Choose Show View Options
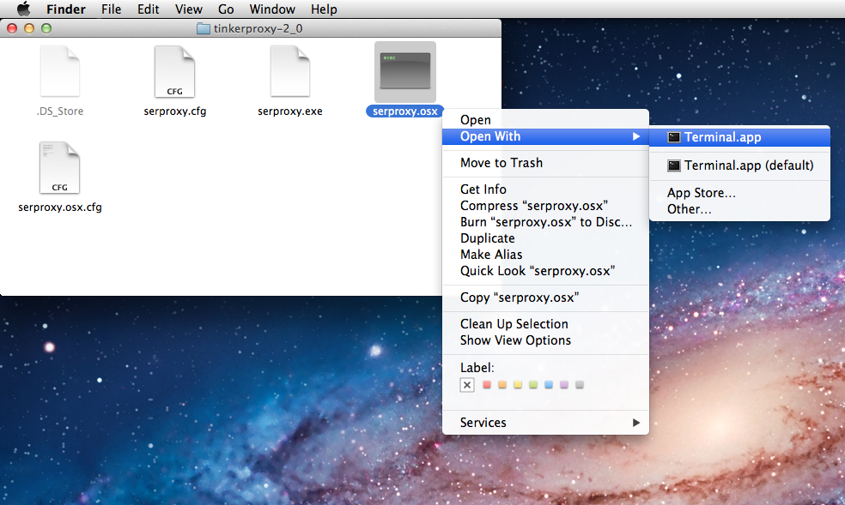 tap(545, 340)
